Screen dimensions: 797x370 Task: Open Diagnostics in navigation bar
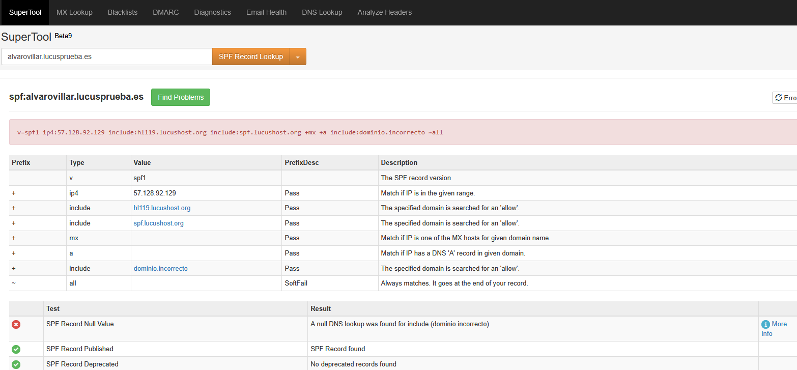click(x=212, y=12)
